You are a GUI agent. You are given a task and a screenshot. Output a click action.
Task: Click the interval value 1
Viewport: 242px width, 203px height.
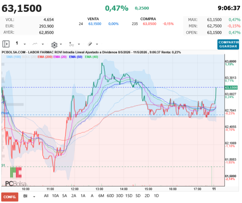click(x=17, y=43)
